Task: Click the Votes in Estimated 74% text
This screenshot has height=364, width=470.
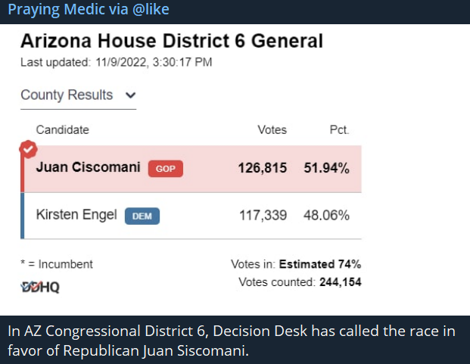Action: [295, 265]
